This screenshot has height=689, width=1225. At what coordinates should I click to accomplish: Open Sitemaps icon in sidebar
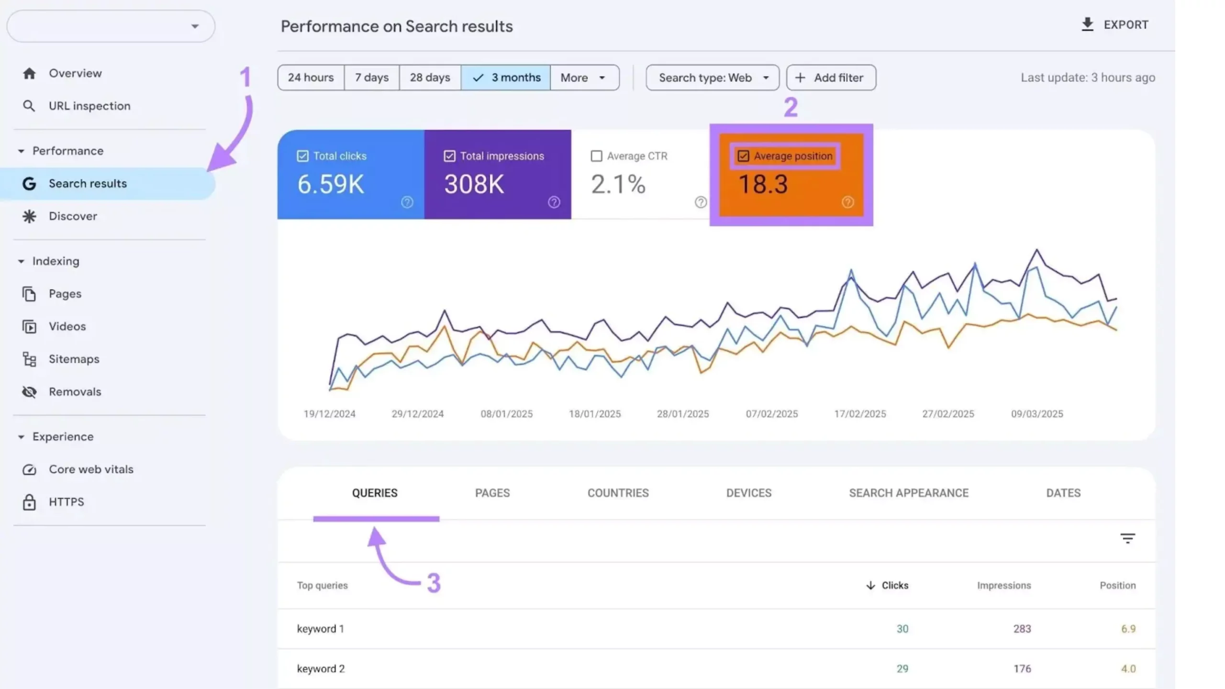coord(29,359)
